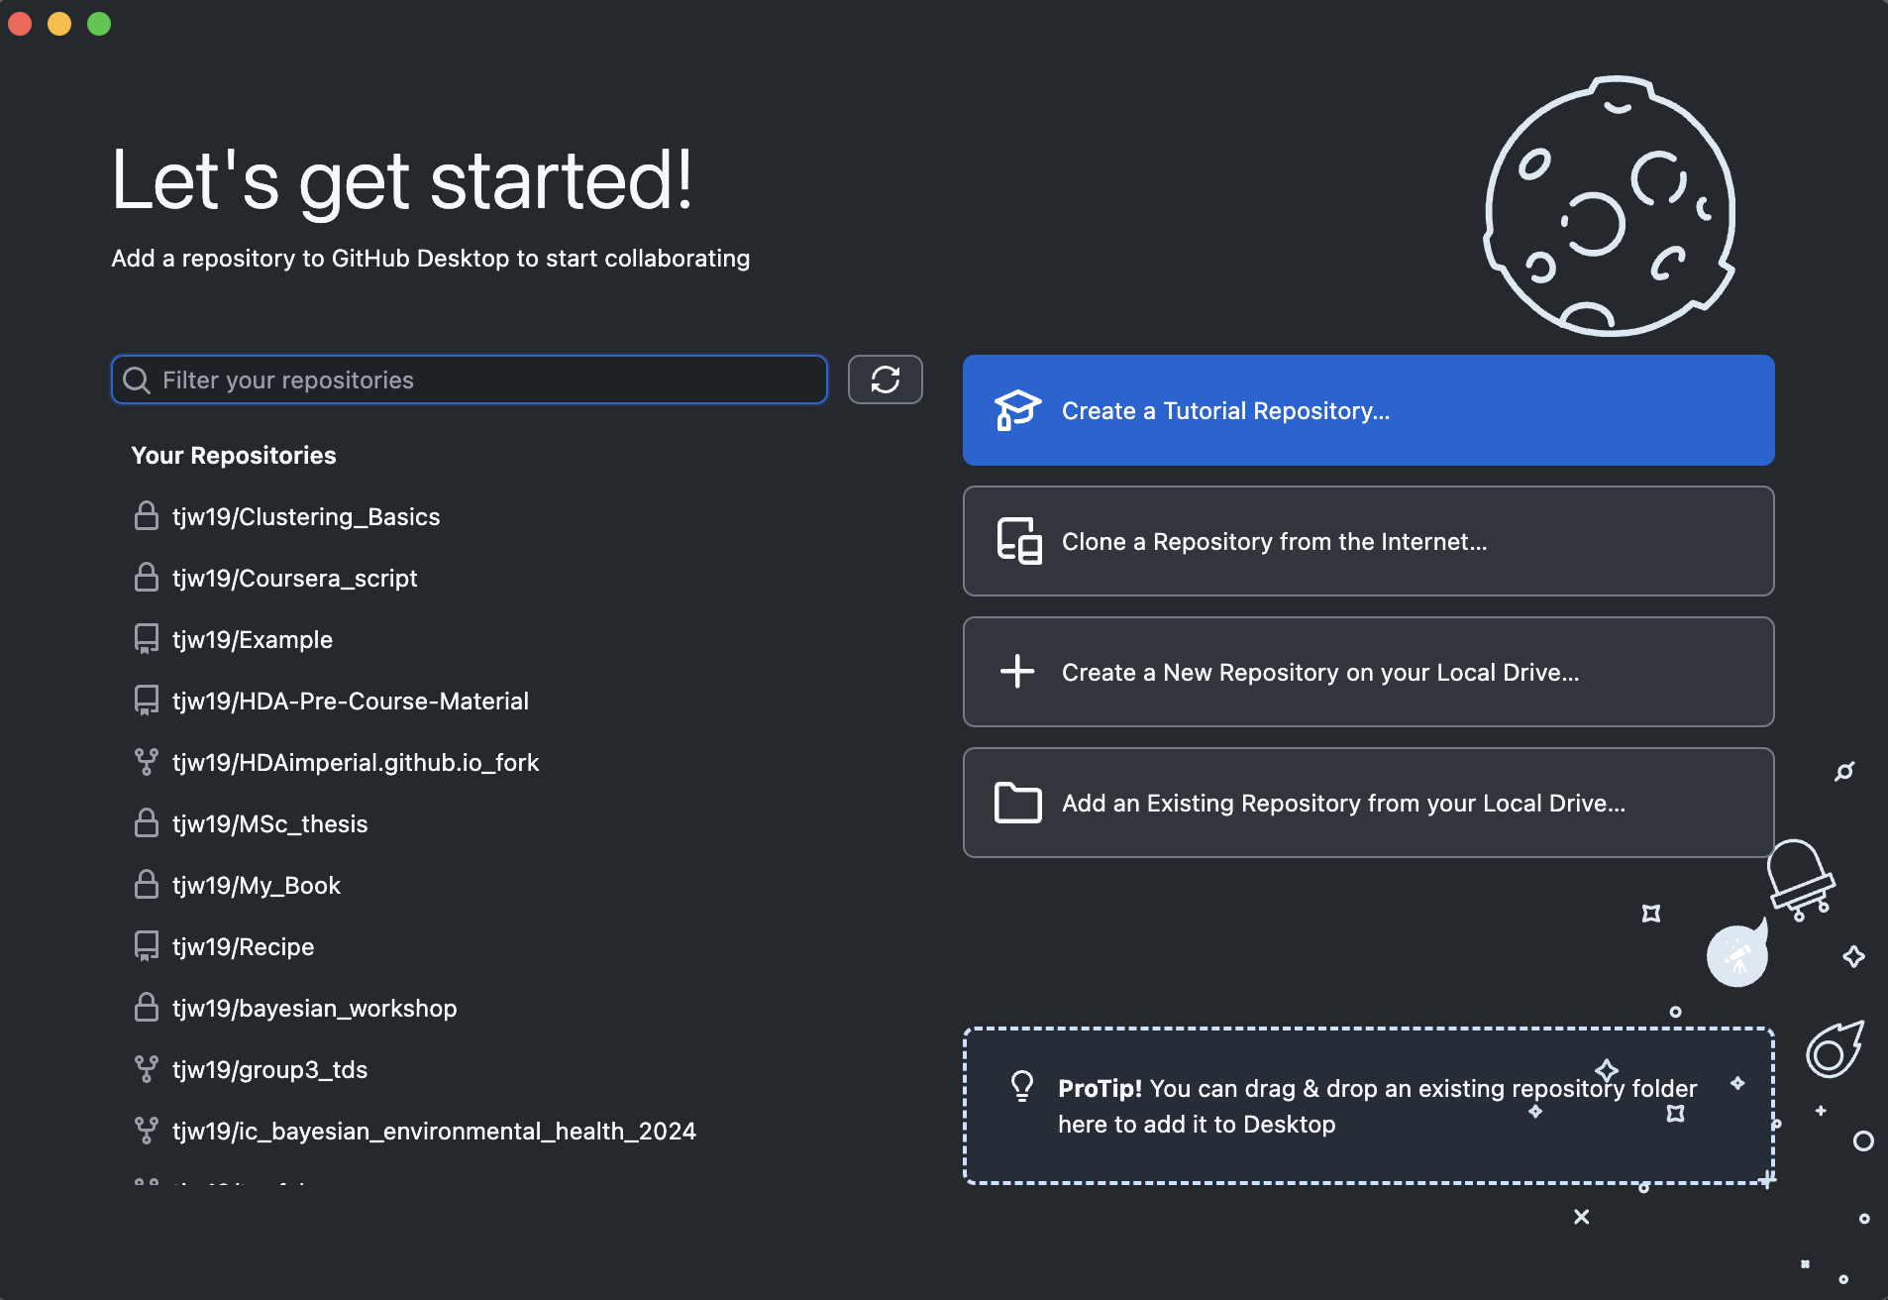Select tjw19/Clustering_Basics repository

[x=517, y=516]
